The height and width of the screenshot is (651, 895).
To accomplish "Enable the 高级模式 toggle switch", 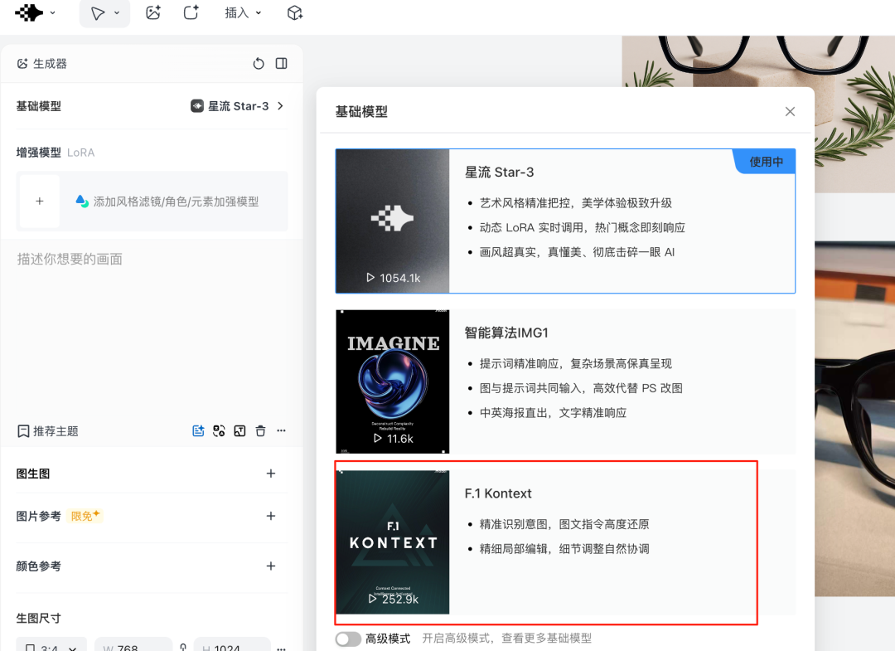I will click(348, 639).
